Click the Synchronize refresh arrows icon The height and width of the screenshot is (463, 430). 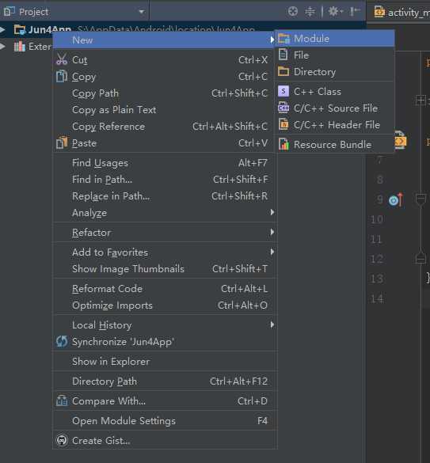[x=62, y=341]
